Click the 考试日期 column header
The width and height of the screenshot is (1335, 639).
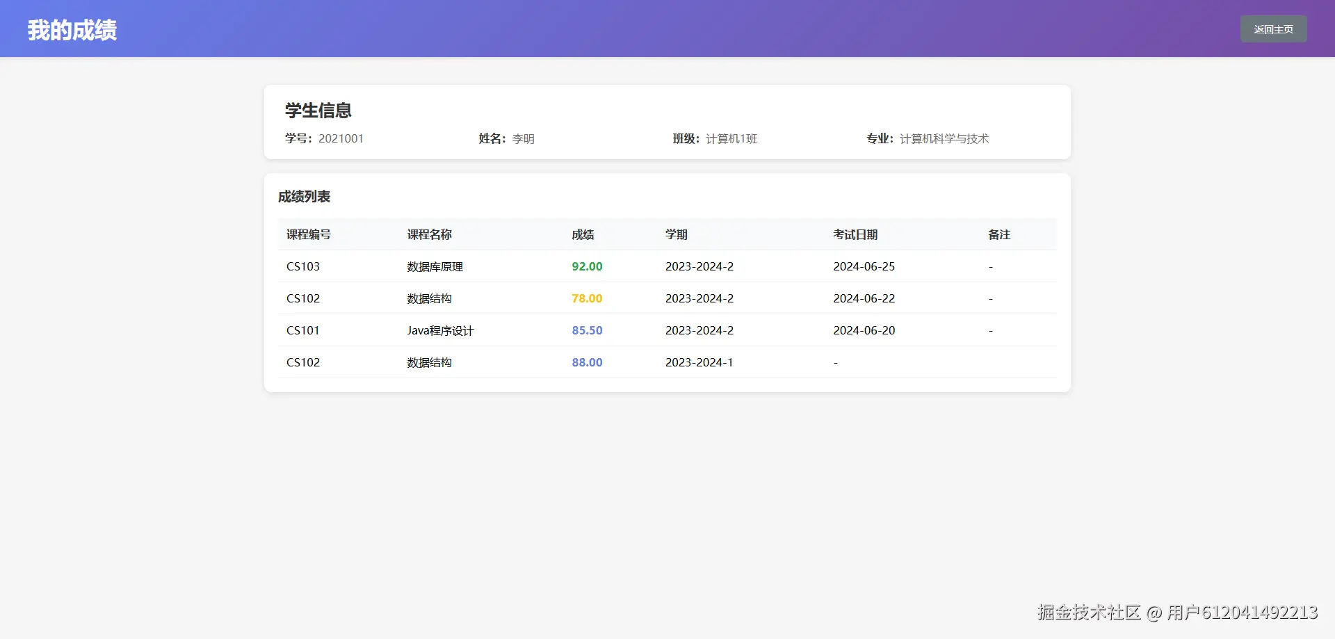pyautogui.click(x=855, y=235)
